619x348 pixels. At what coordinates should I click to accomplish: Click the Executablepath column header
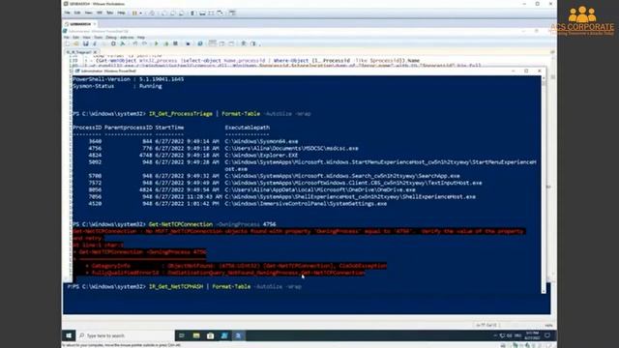click(x=248, y=128)
